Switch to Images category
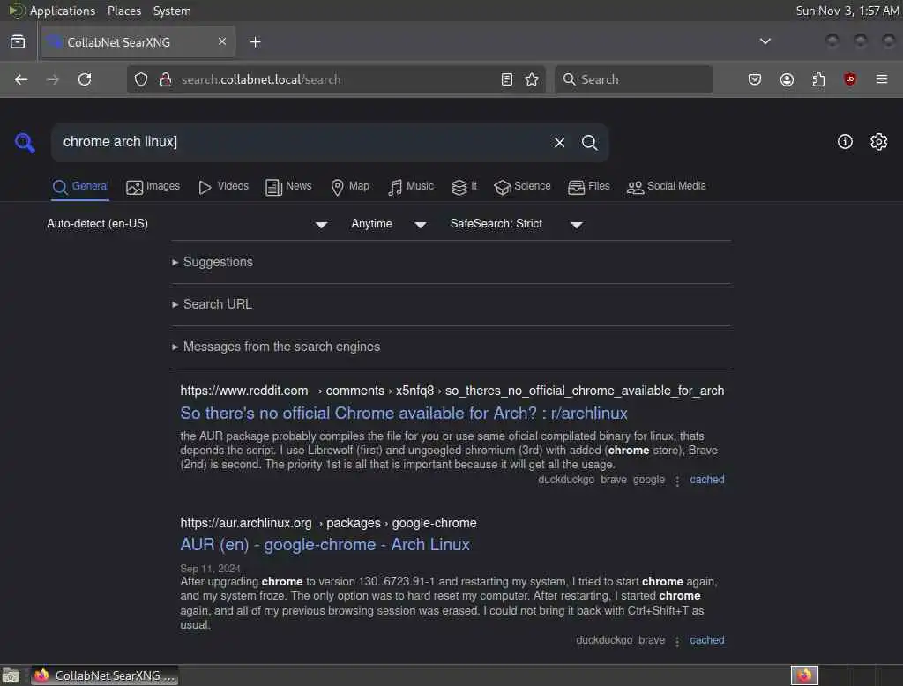 [153, 187]
